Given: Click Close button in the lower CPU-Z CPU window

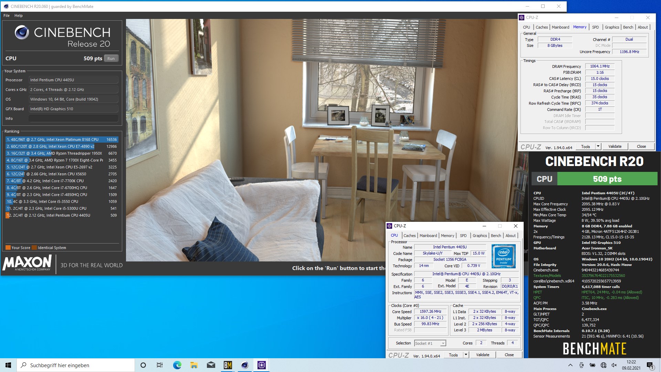Looking at the screenshot, I should tap(509, 355).
